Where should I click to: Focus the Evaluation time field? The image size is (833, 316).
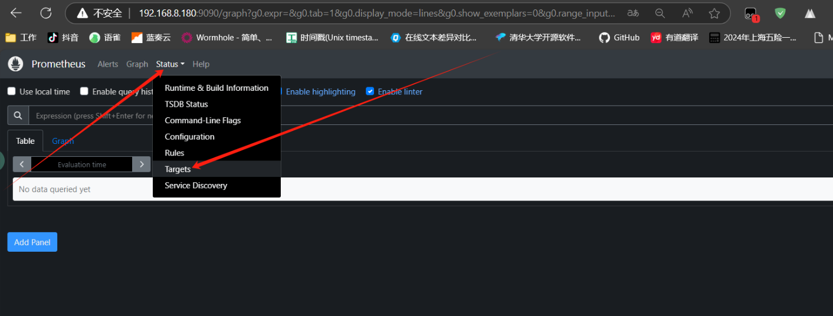point(82,164)
